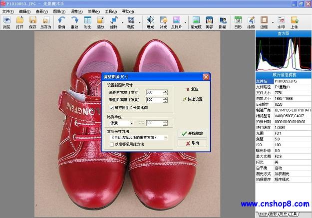Open the 文件 menu

8,11
